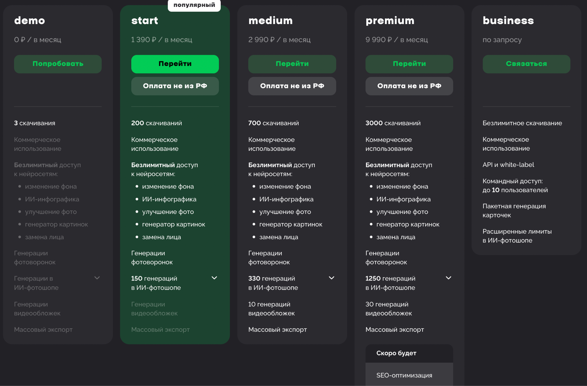
Task: Click the business plan heading
Action: [508, 21]
